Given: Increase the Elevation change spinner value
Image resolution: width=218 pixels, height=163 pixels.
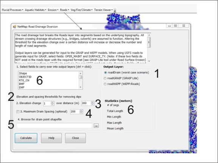Looking at the screenshot, I should (52, 102).
